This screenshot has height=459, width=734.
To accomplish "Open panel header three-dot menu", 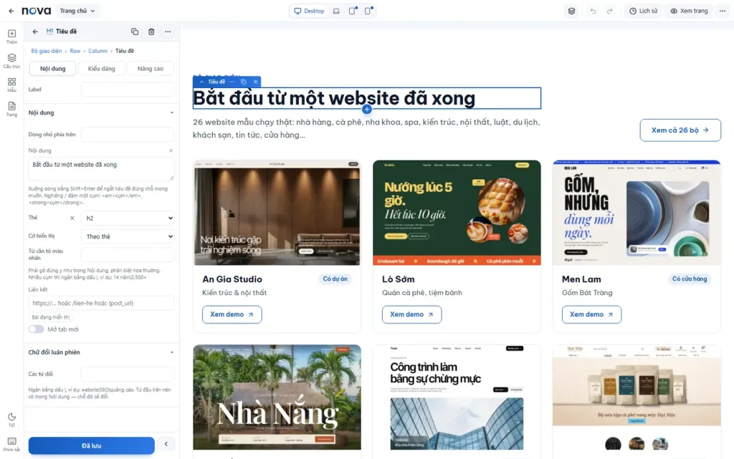I will coord(168,32).
